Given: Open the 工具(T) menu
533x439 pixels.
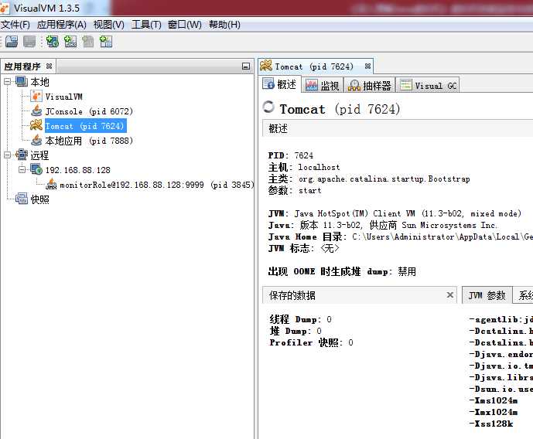Looking at the screenshot, I should [146, 25].
